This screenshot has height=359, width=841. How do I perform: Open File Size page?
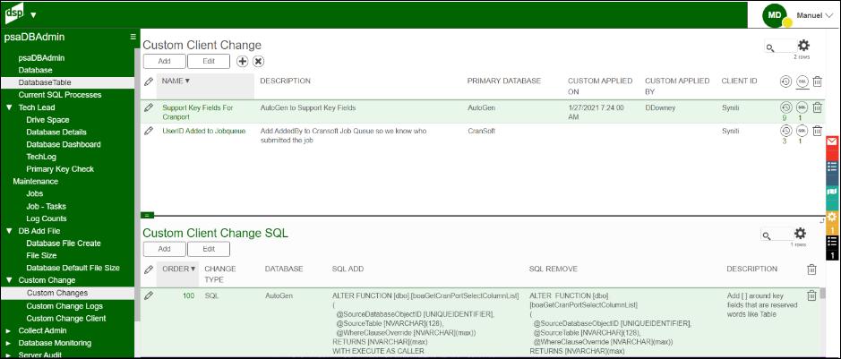point(41,255)
